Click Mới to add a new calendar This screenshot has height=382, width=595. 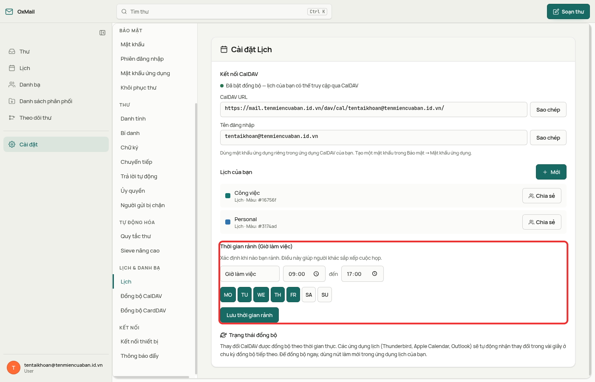(551, 172)
